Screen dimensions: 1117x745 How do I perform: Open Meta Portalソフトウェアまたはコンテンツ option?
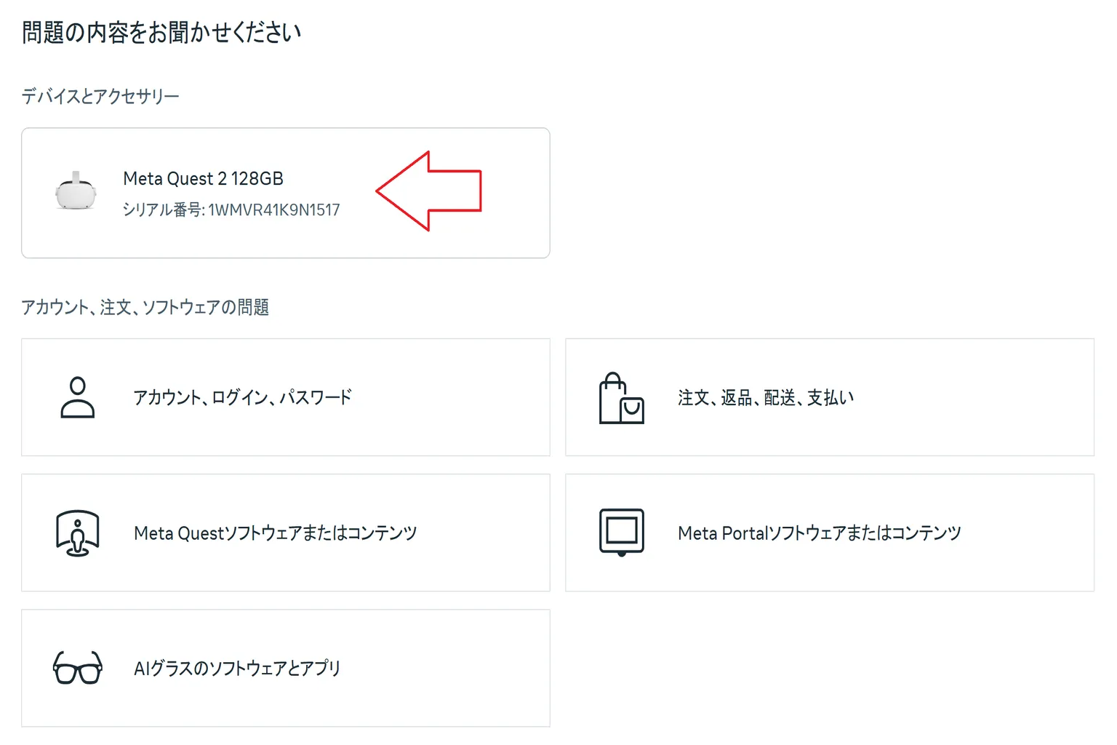pos(830,533)
